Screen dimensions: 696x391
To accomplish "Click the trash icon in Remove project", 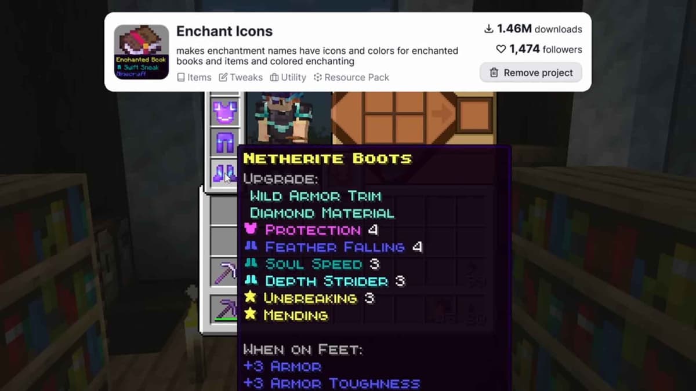I will pyautogui.click(x=494, y=72).
